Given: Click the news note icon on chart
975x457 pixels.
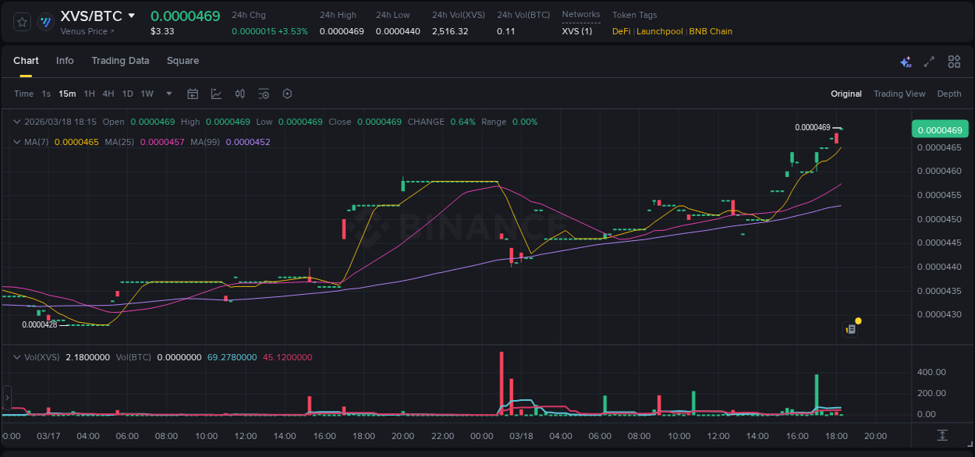Looking at the screenshot, I should [x=851, y=329].
